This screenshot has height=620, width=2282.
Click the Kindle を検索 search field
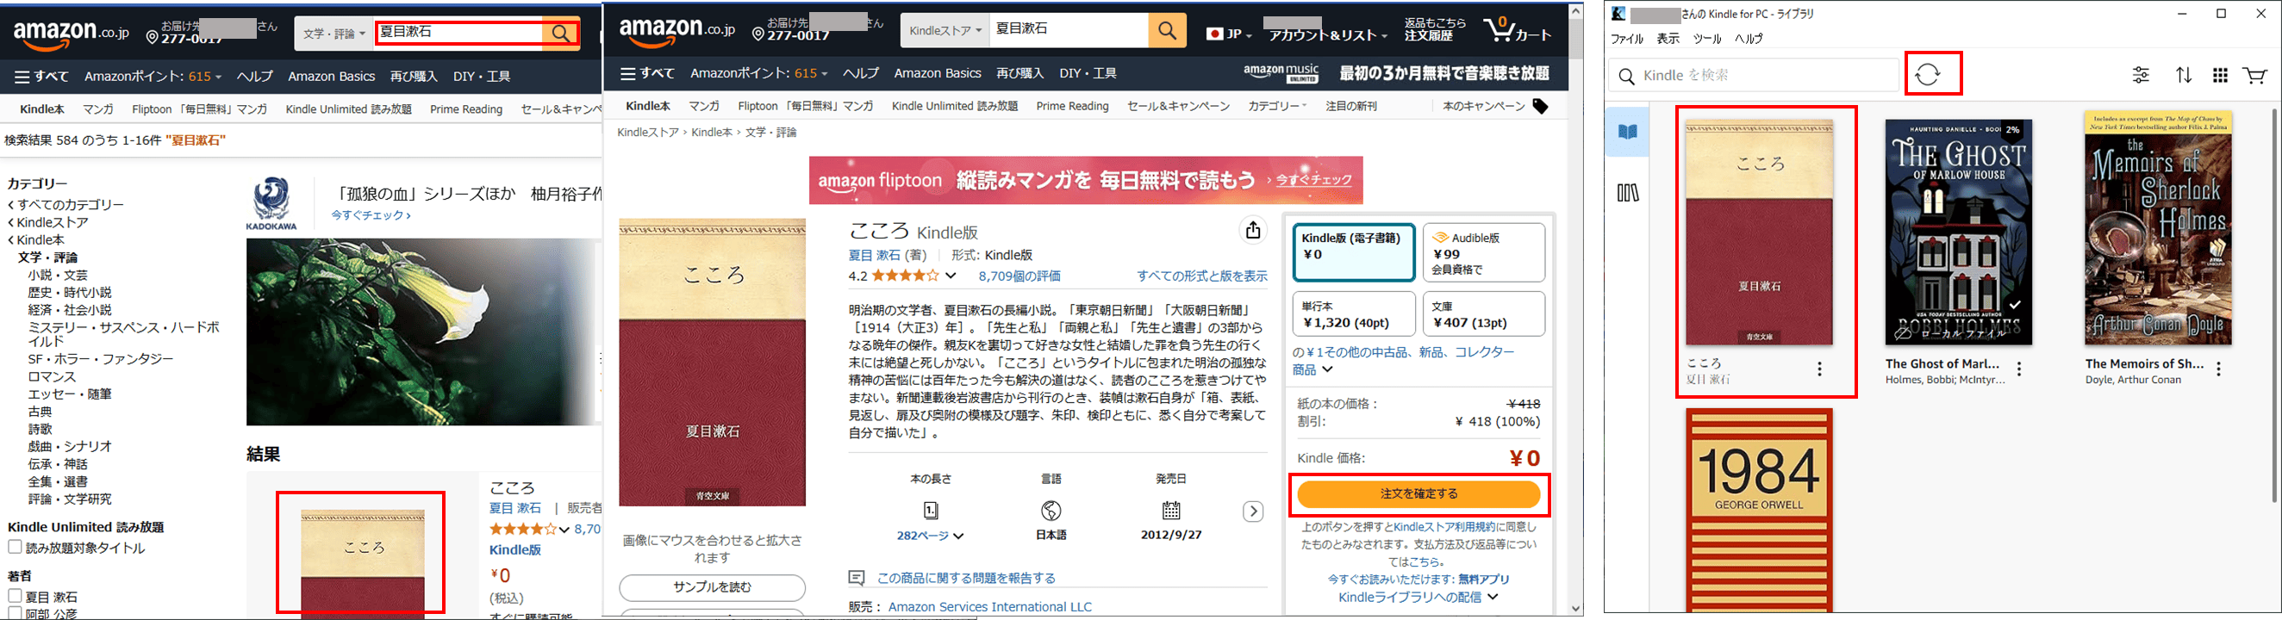pyautogui.click(x=1754, y=75)
